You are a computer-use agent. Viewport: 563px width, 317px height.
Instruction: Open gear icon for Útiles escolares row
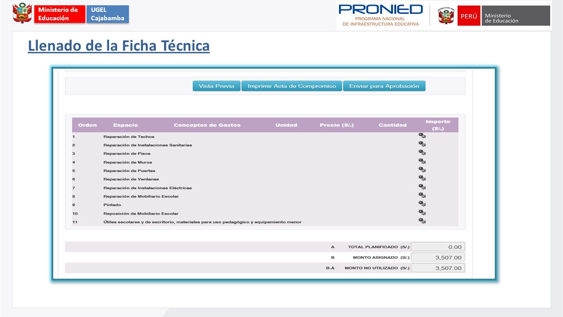[x=422, y=221]
